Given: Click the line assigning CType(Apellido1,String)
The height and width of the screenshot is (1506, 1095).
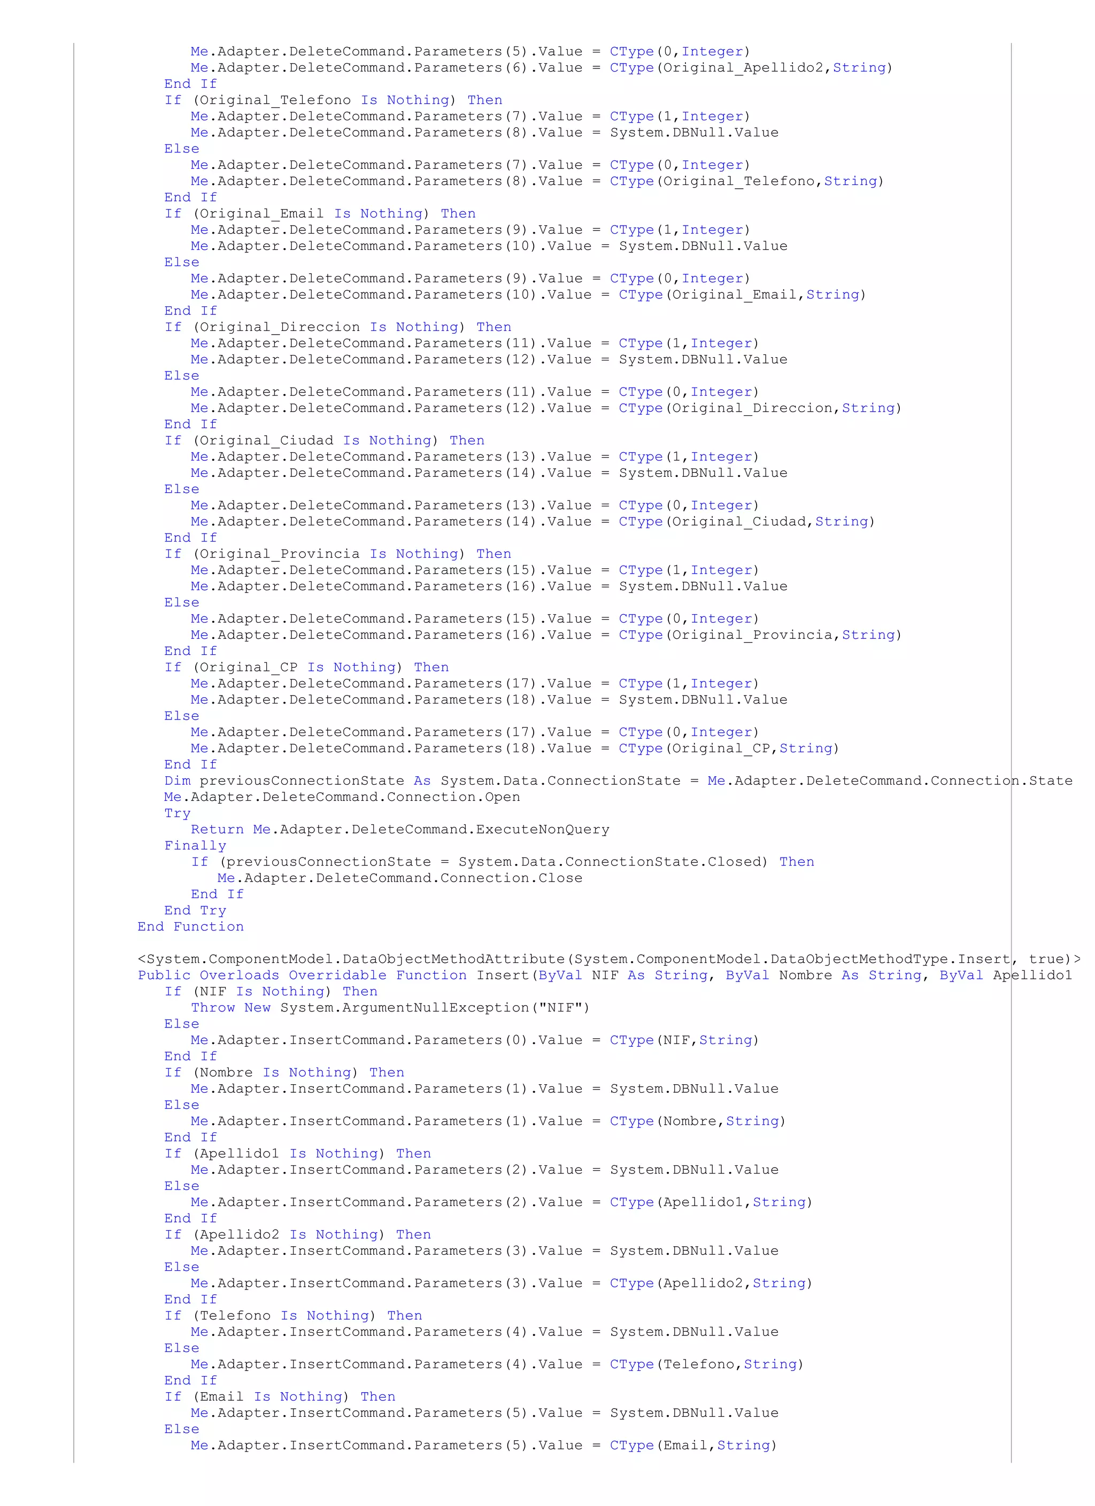Looking at the screenshot, I should click(502, 1202).
